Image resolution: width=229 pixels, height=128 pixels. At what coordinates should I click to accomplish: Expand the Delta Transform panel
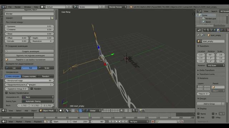(x=206, y=70)
